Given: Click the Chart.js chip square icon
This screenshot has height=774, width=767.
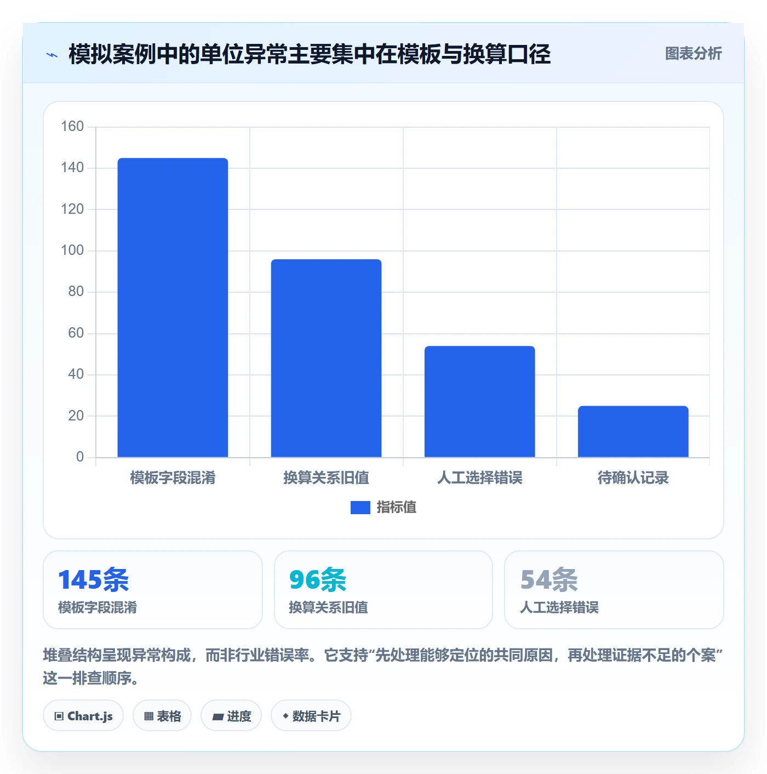Looking at the screenshot, I should click(59, 716).
